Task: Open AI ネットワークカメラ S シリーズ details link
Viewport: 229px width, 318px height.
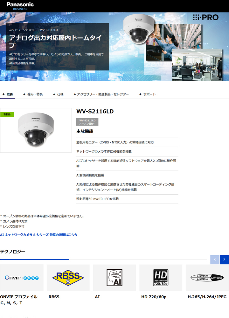Action: [x=38, y=235]
